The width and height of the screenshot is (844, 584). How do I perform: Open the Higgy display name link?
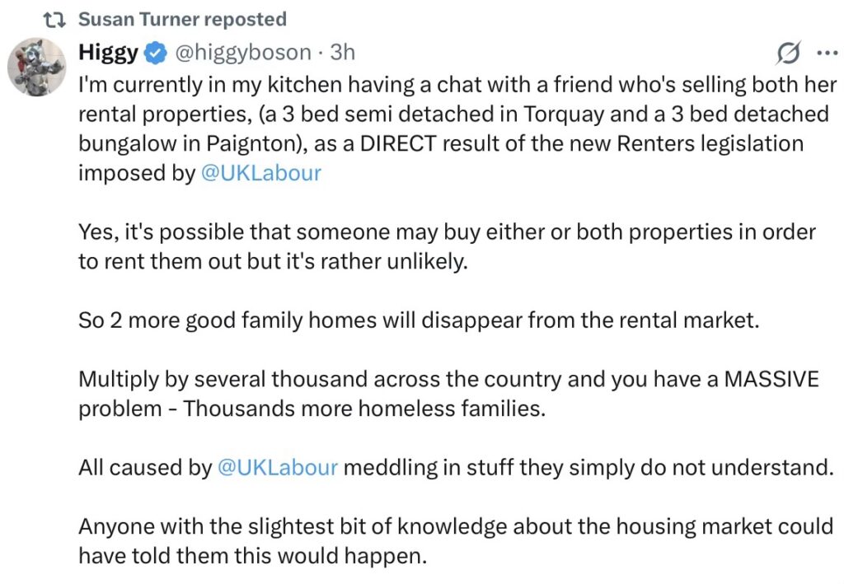pyautogui.click(x=109, y=53)
